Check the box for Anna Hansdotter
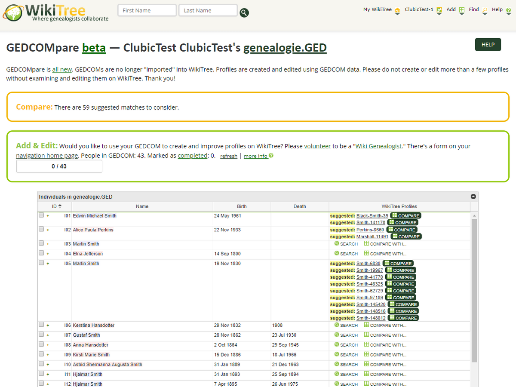Image resolution: width=516 pixels, height=387 pixels. 41,344
